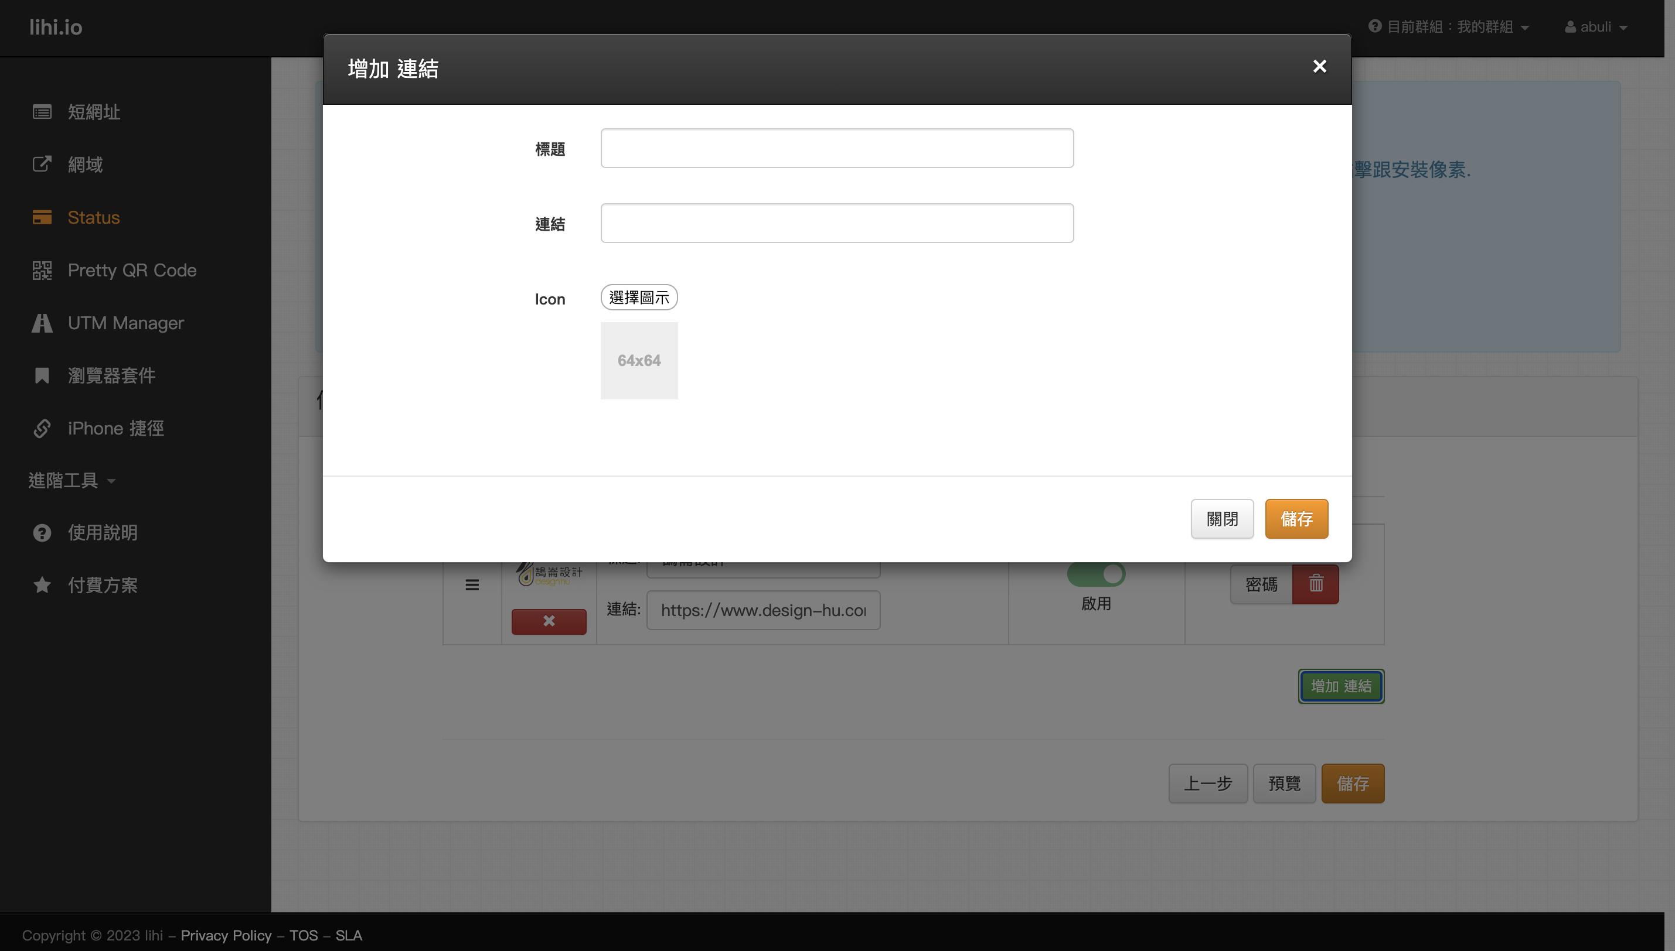Image resolution: width=1675 pixels, height=951 pixels.
Task: Click the UTM Manager icon
Action: (42, 323)
